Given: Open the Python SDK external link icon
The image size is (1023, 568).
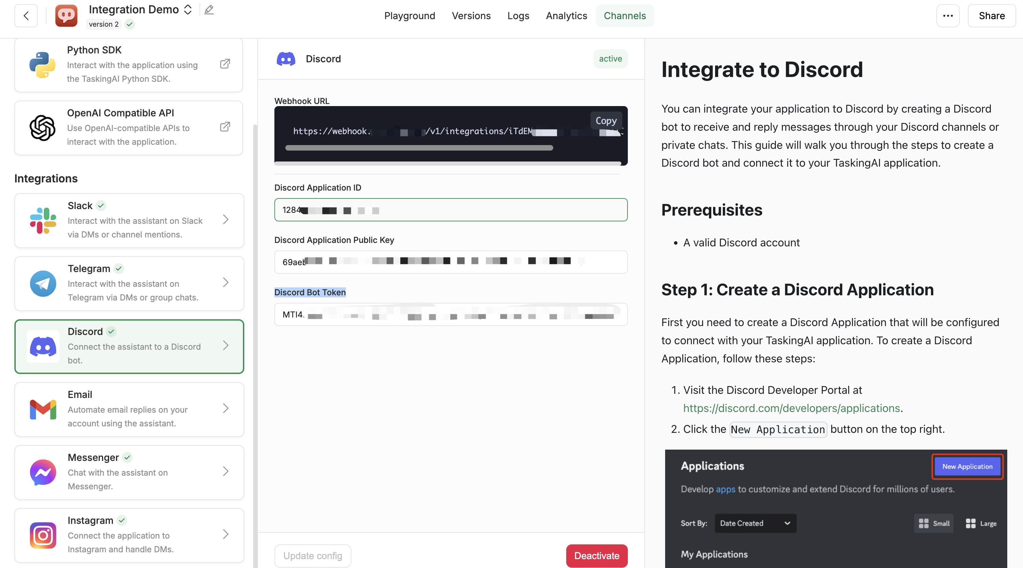Looking at the screenshot, I should pyautogui.click(x=225, y=64).
